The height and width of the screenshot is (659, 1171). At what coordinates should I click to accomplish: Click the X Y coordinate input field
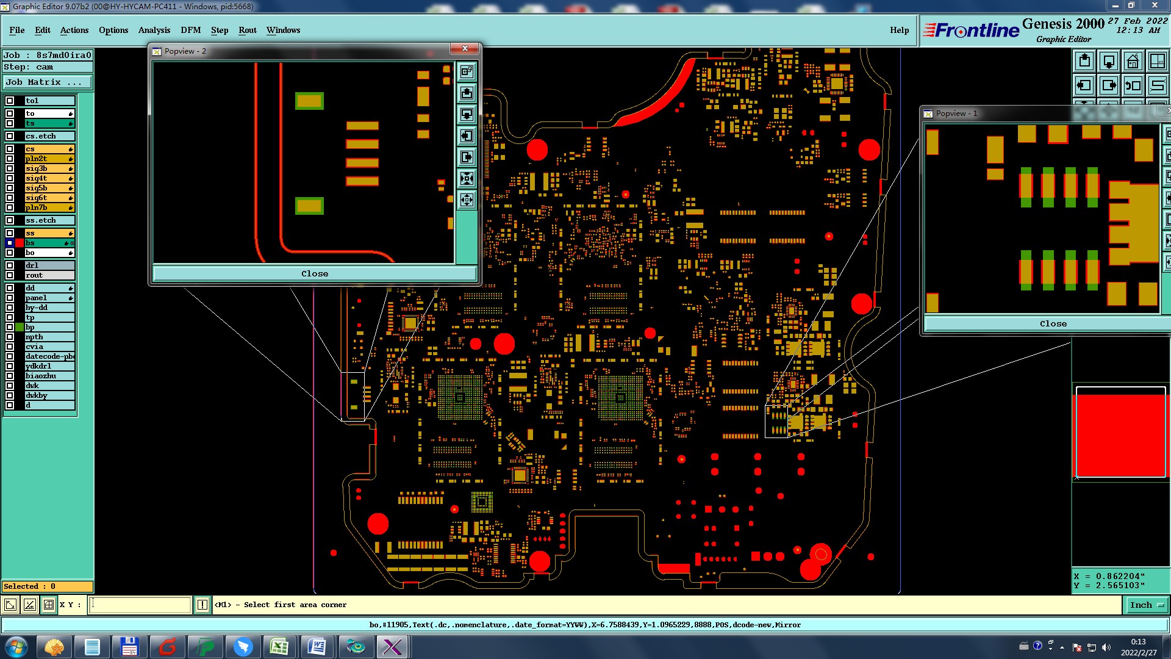tap(140, 605)
